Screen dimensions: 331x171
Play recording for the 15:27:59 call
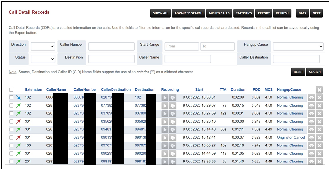point(165,113)
